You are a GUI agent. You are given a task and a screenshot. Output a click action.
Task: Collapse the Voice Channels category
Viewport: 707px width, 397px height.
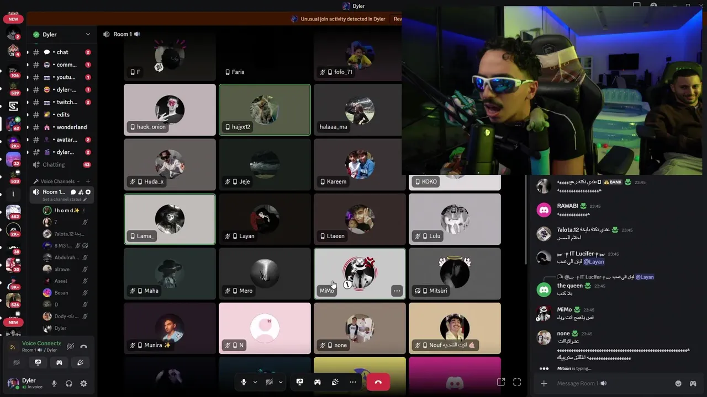point(56,181)
